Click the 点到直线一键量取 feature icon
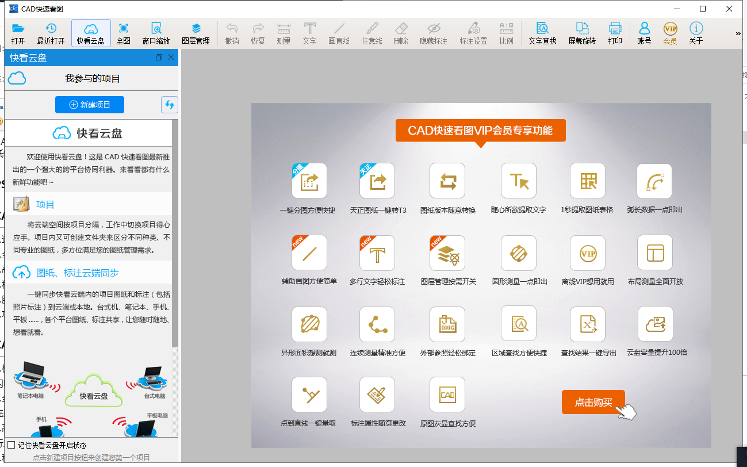 [x=309, y=395]
